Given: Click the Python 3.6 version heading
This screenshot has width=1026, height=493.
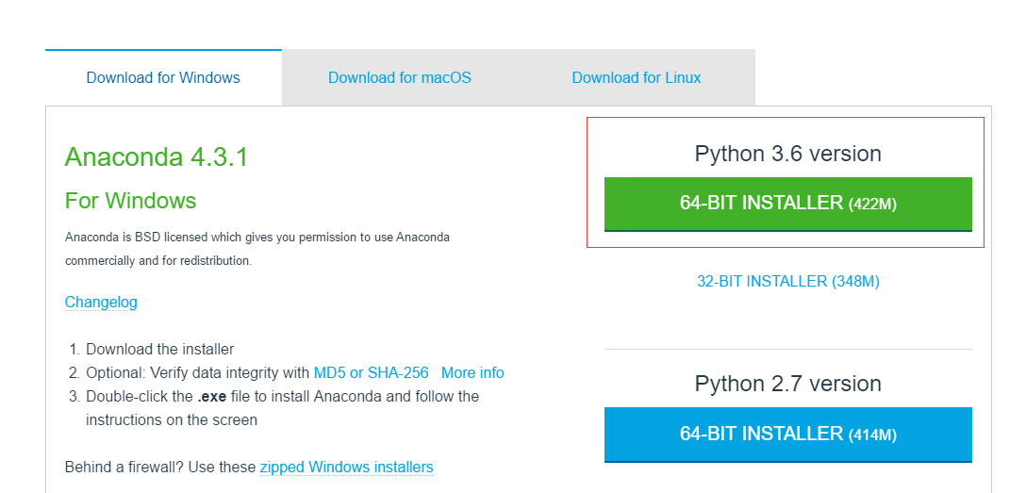Looking at the screenshot, I should click(x=787, y=154).
